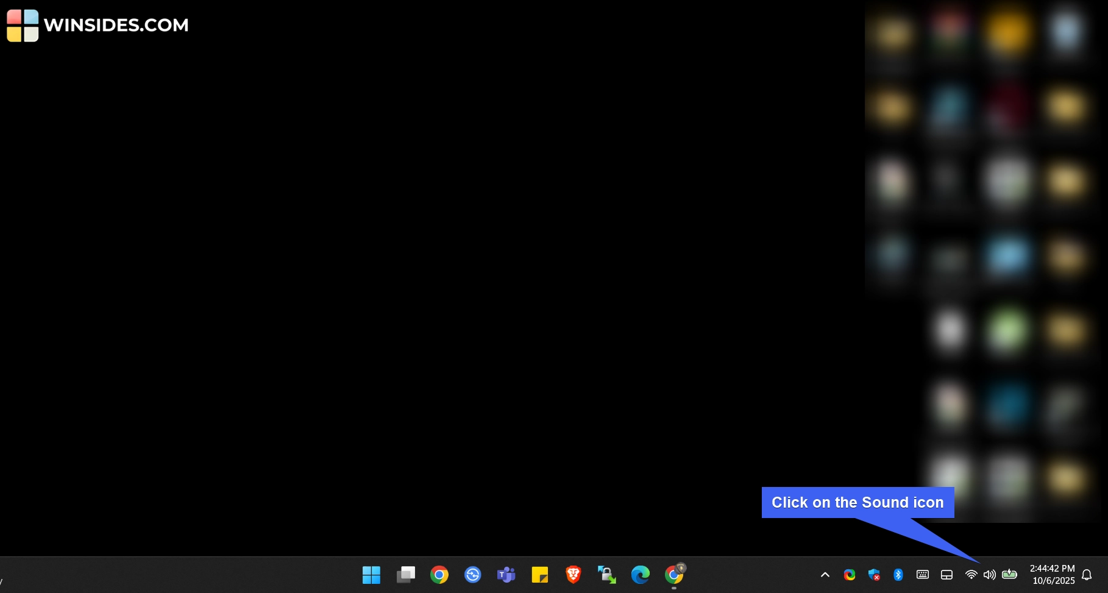Viewport: 1108px width, 593px height.
Task: Click the Sound volume icon in the tray
Action: [x=990, y=575]
